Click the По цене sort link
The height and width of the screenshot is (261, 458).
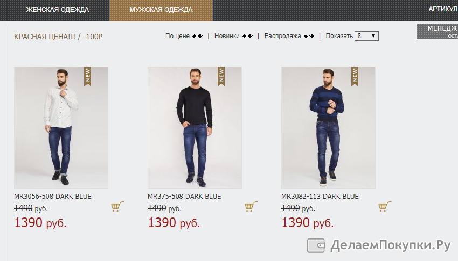[177, 36]
